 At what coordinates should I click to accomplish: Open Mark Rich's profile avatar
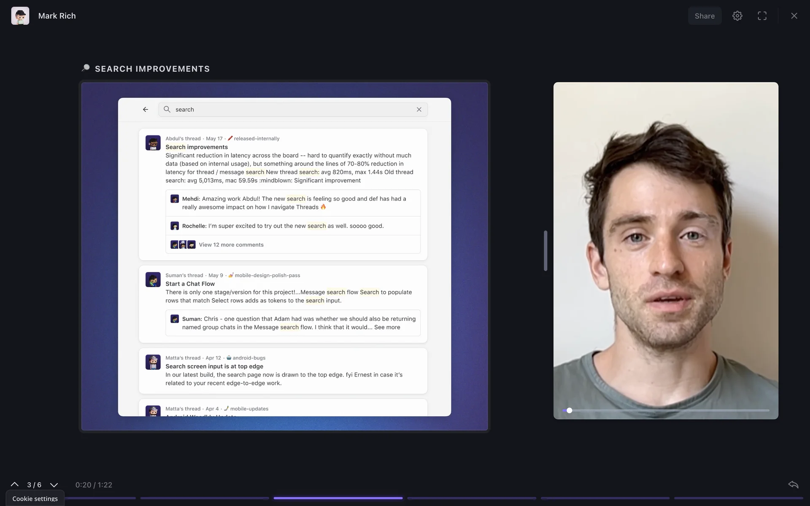(20, 16)
